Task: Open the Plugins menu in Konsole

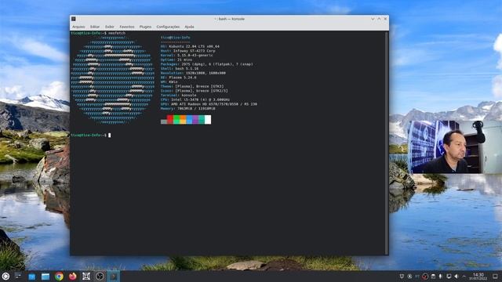Action: click(x=145, y=27)
